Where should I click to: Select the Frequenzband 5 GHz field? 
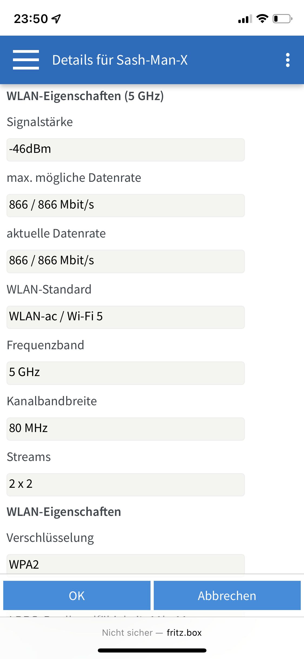(126, 373)
